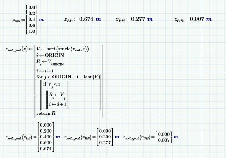Screen dimensions: 226x158
Task: Select the z_LB variable name in definition
Action: pos(69,20)
